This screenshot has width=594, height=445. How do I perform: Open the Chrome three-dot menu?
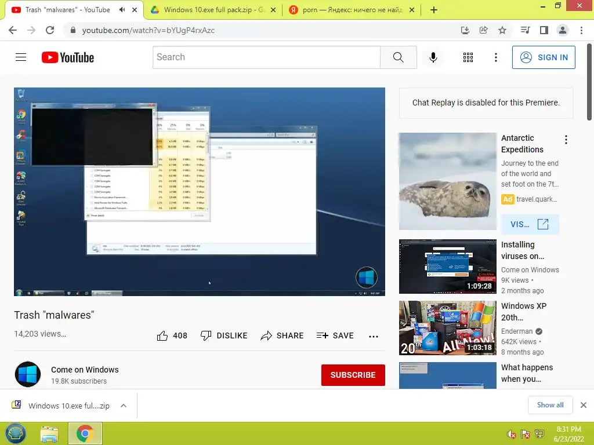[581, 30]
